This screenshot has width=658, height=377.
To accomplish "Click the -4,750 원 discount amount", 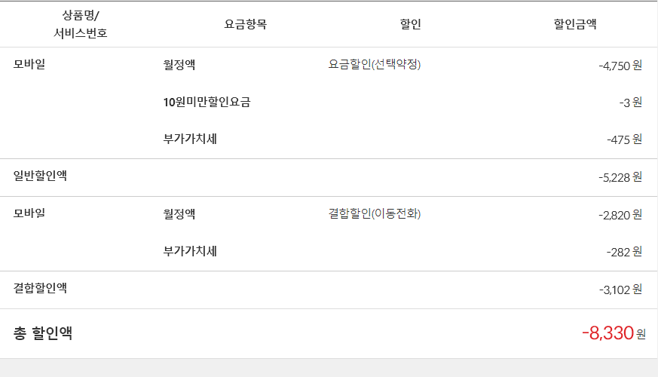I will 620,66.
